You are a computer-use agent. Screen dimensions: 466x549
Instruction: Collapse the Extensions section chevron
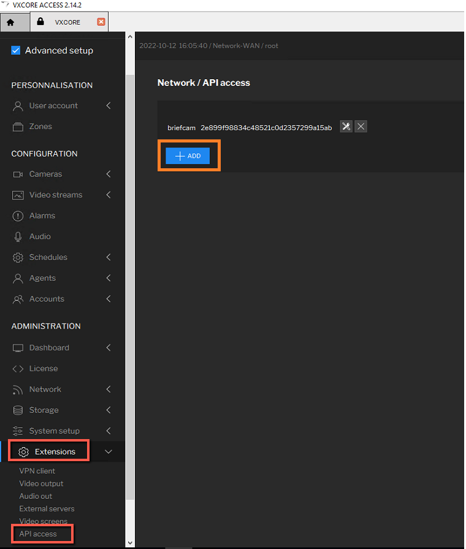[x=109, y=451]
